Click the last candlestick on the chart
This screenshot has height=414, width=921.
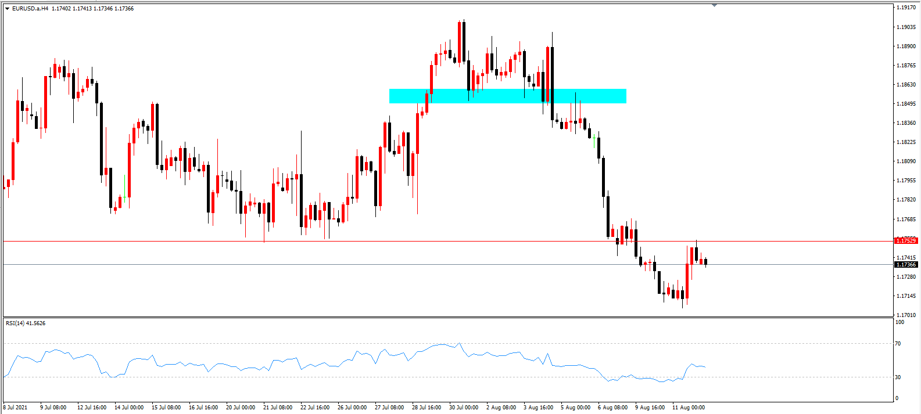tap(706, 262)
